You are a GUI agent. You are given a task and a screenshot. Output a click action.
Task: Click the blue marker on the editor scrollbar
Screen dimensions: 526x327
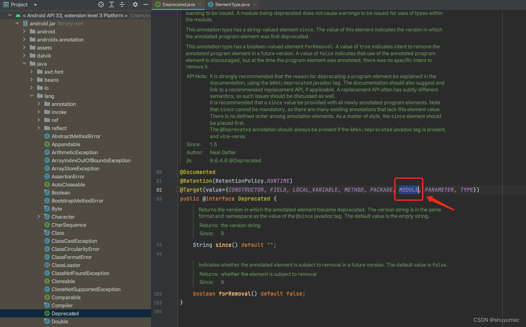coord(523,189)
